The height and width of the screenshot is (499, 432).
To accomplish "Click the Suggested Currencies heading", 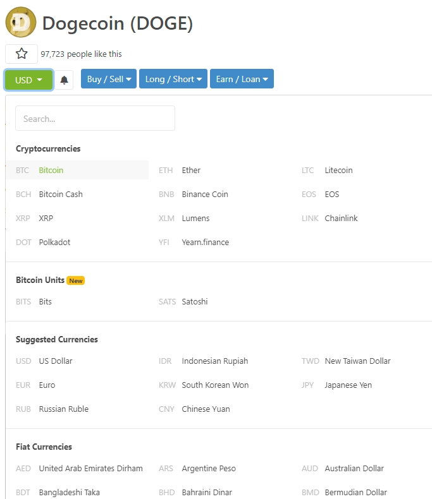I will coord(57,340).
